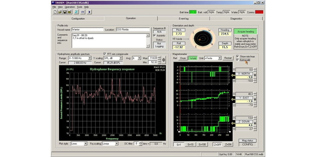Viewport: 315px width, 157px height.
Task: Click the comments box scrollbar down arrow
Action: [148, 46]
